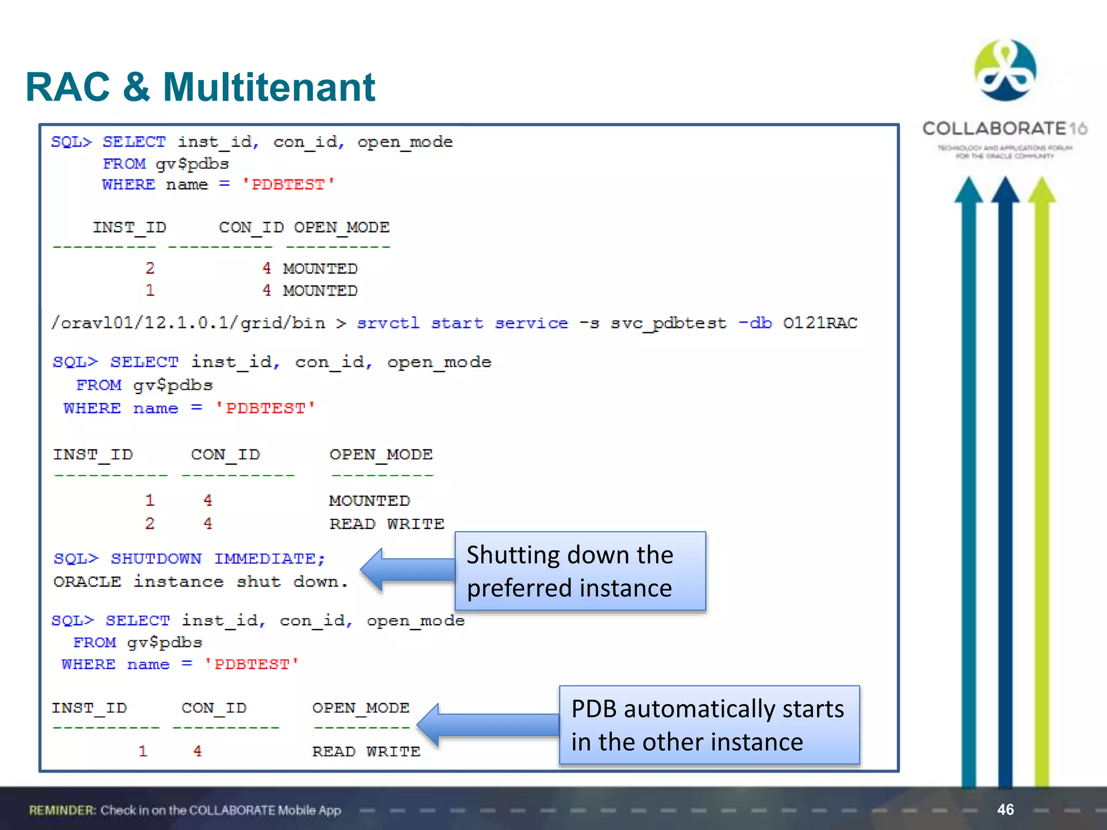The height and width of the screenshot is (830, 1107).
Task: Click 'O121RAC' database name text
Action: pyautogui.click(x=821, y=323)
